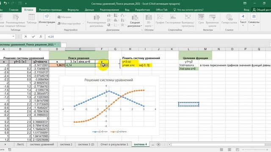Open Recommended PivotTables button
The image size is (271, 152).
16,21
